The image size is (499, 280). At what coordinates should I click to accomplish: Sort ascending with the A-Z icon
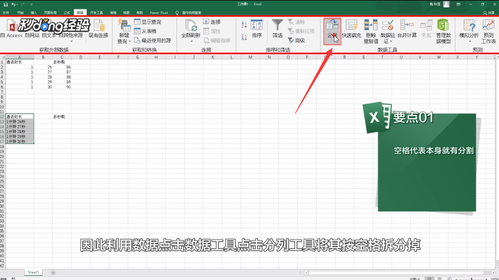click(244, 24)
